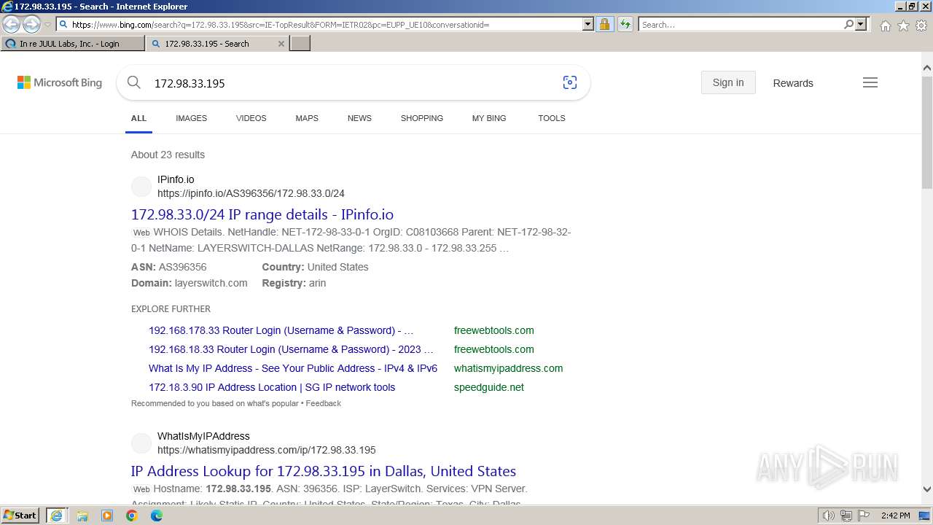This screenshot has height=525, width=933.
Task: Open What Is My IP Address link
Action: (x=293, y=368)
